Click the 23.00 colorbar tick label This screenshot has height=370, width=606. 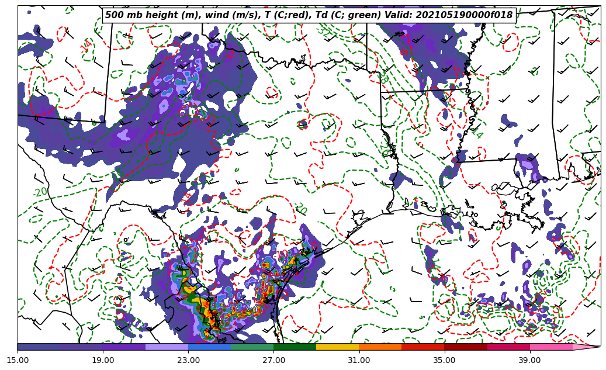(188, 360)
